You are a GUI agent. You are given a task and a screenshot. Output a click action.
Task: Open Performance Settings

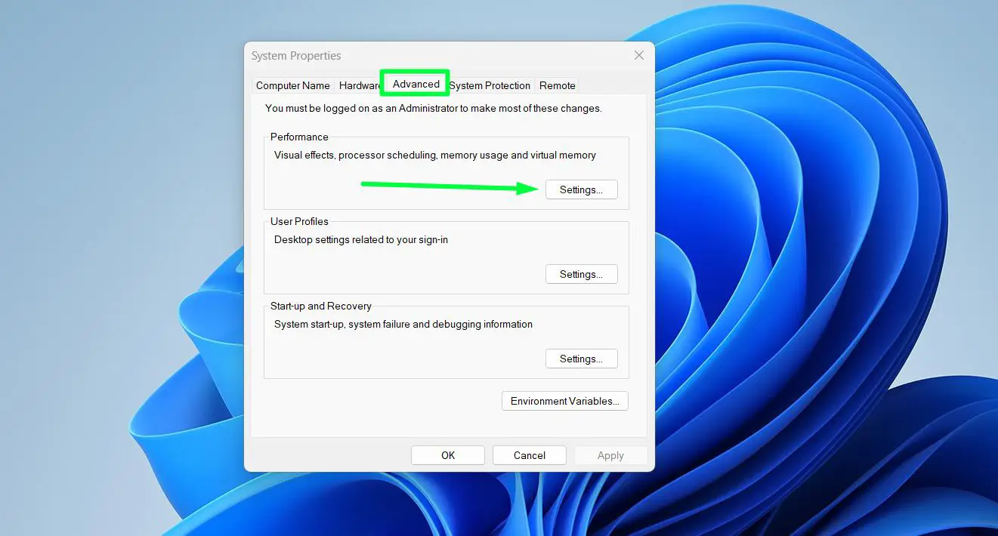point(581,189)
